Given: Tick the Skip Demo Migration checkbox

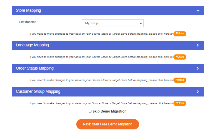Looking at the screenshot, I should [x=90, y=111].
